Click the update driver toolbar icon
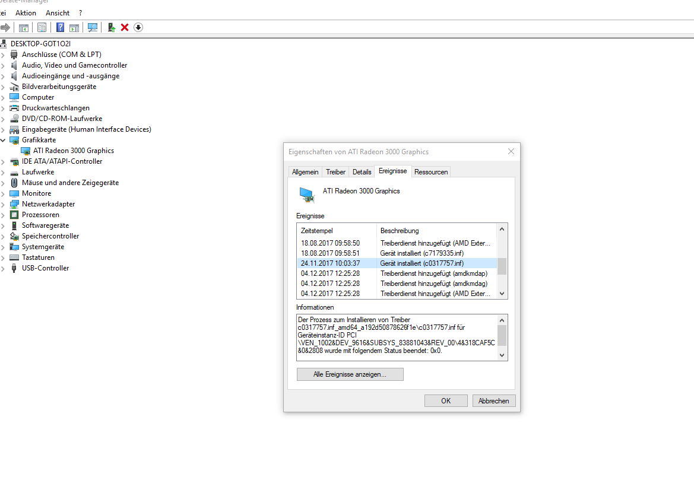This screenshot has height=490, width=694. click(112, 27)
